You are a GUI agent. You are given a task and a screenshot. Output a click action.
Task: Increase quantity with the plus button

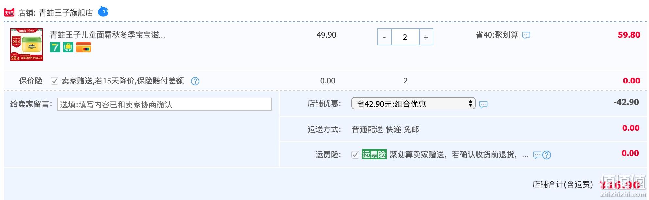(x=426, y=37)
